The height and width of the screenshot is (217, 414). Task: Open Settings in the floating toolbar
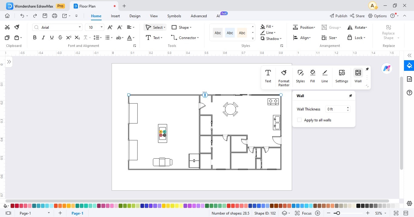[342, 76]
